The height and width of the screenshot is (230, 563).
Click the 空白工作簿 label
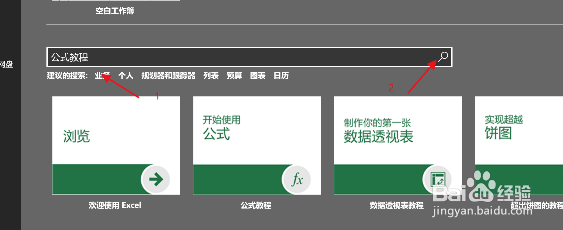tap(115, 11)
